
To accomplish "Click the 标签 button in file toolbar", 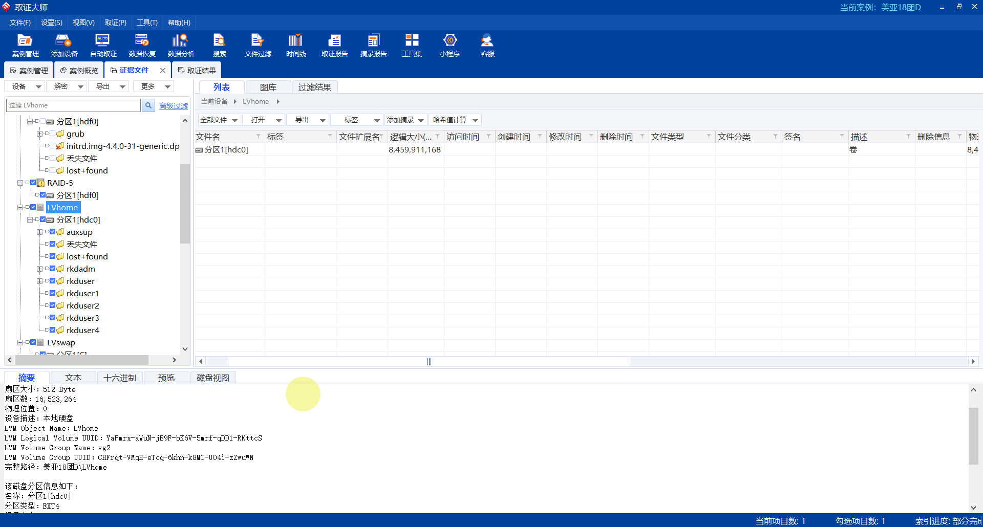I will click(x=357, y=120).
